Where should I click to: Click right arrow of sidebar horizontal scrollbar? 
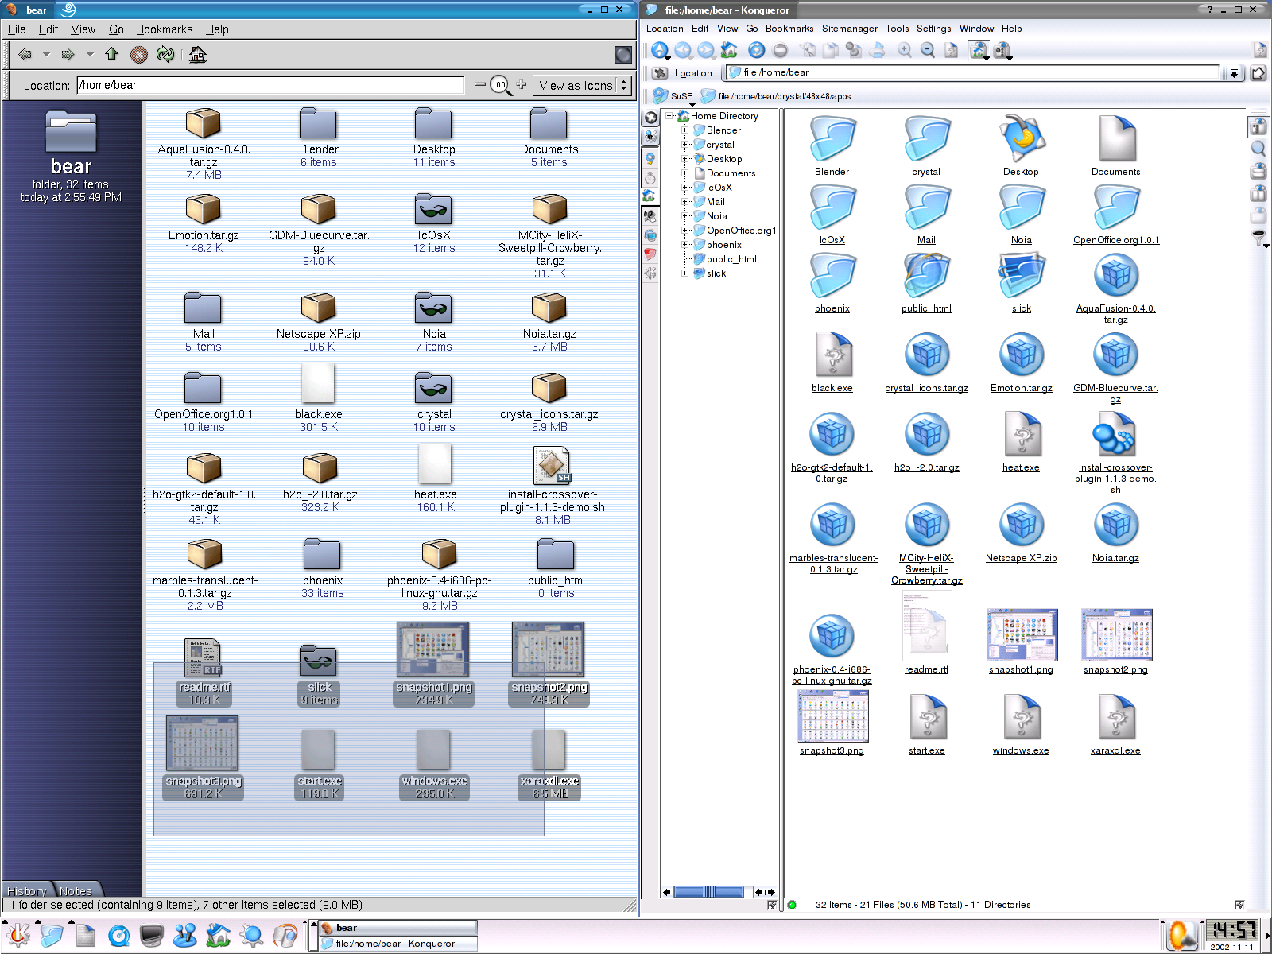tap(771, 892)
